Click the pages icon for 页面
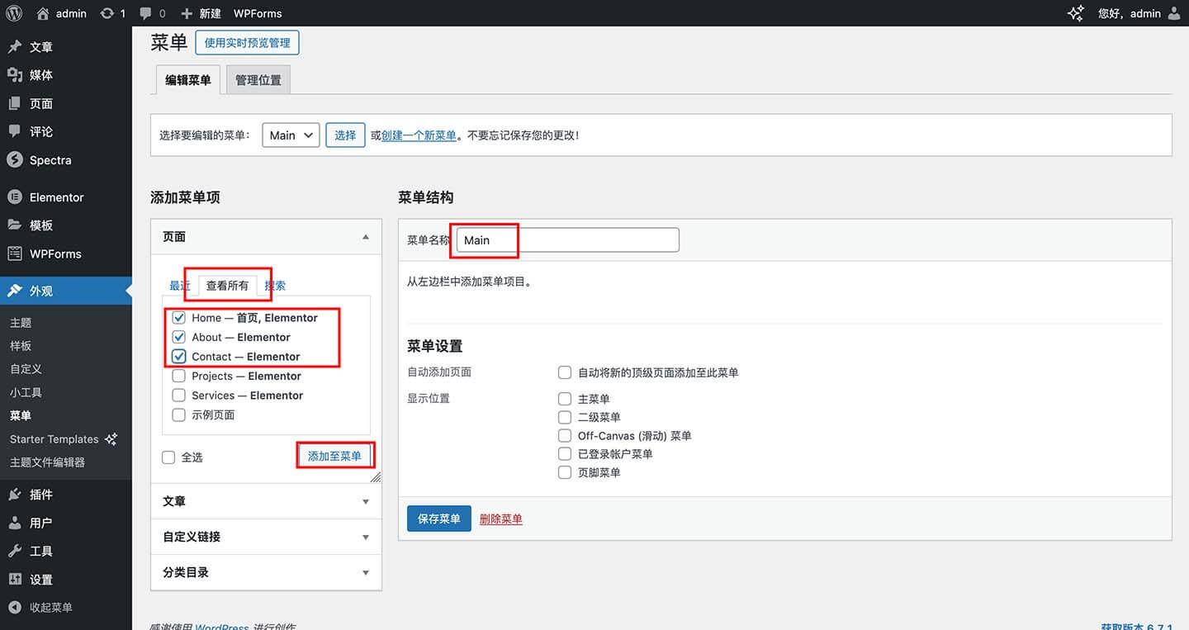 pos(15,103)
